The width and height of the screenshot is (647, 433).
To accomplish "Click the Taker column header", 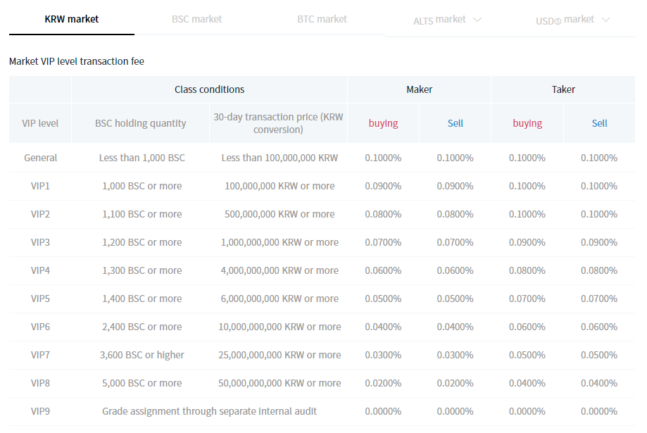I will pos(563,89).
